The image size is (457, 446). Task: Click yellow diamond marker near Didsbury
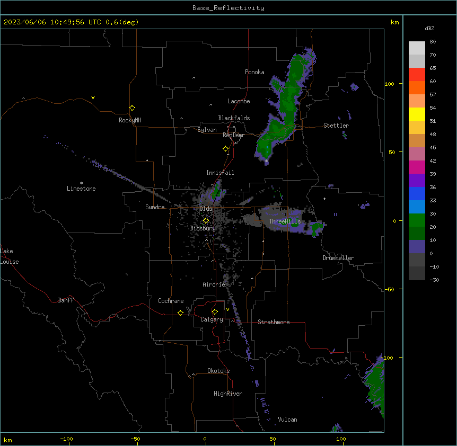(x=206, y=221)
